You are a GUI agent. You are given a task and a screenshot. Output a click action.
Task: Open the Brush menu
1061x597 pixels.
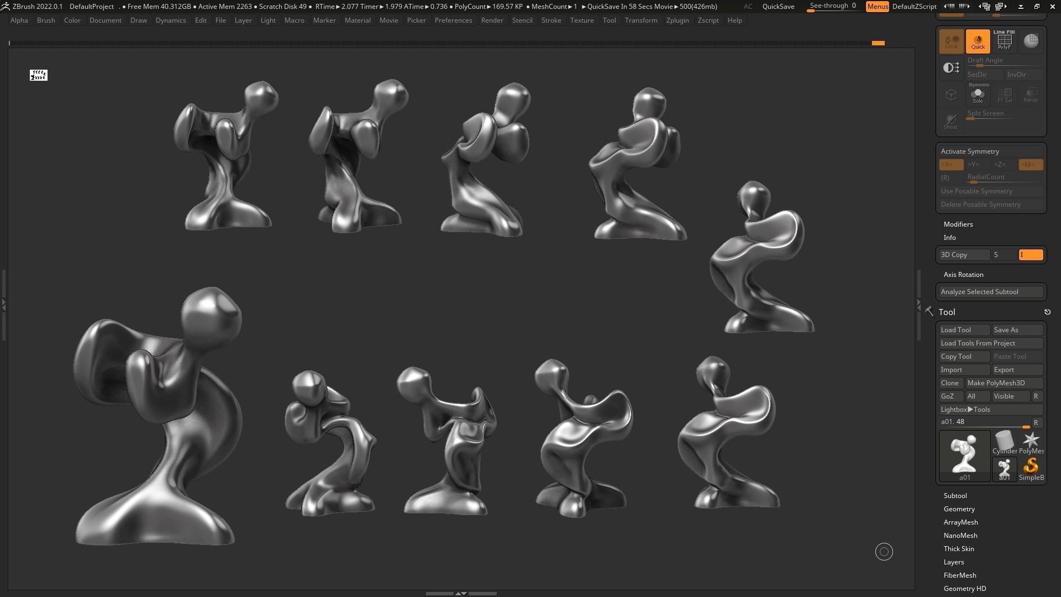46,20
